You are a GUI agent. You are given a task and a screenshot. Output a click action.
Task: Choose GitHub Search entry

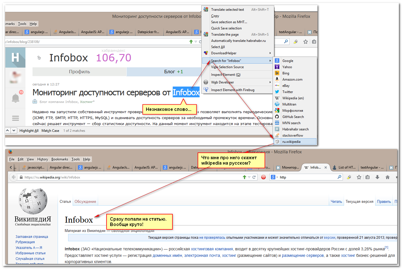(295, 117)
